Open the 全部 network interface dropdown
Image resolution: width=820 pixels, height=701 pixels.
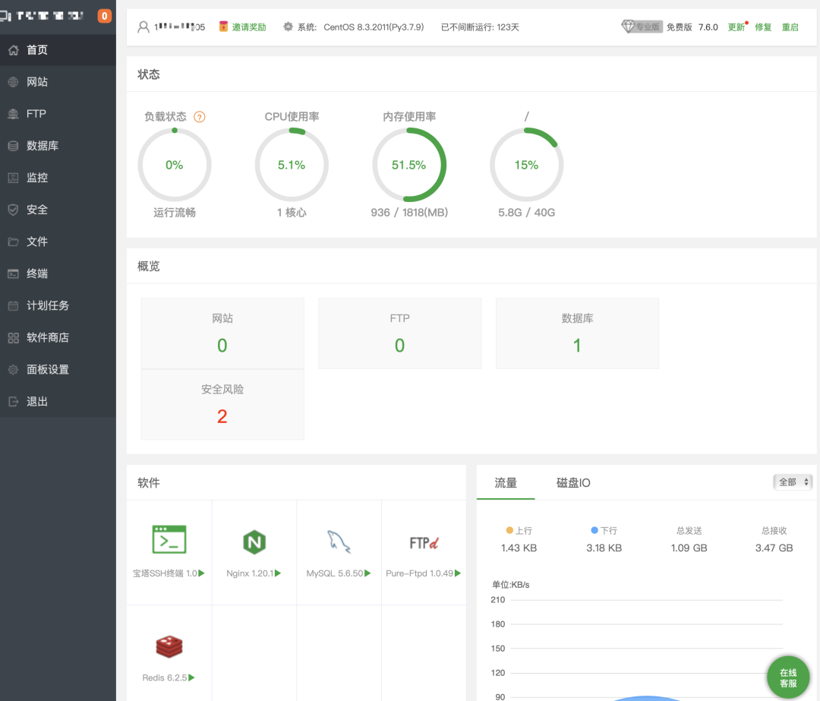793,482
